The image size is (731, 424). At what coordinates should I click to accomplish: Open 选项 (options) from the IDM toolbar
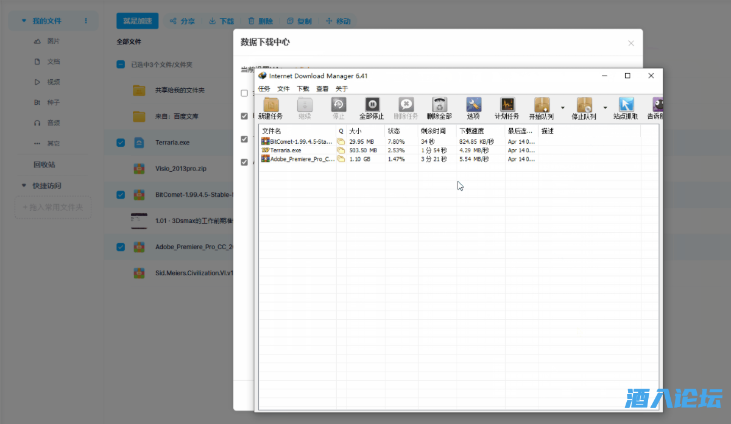[473, 105]
